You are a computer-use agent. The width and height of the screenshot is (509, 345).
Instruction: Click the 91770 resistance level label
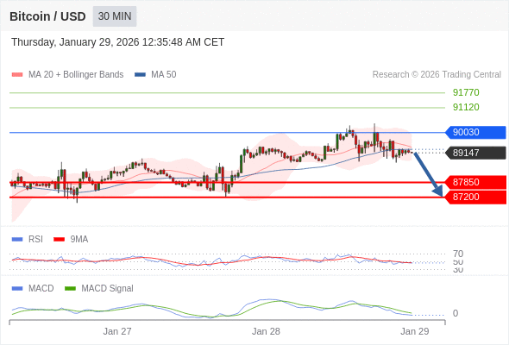pyautogui.click(x=466, y=92)
